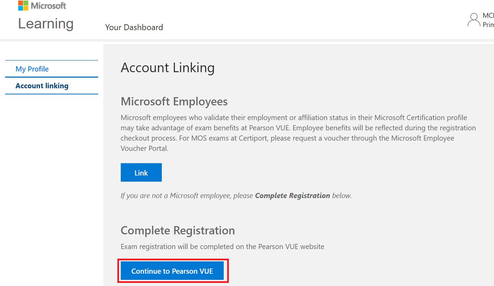Open the Your Dashboard menu item

point(134,28)
